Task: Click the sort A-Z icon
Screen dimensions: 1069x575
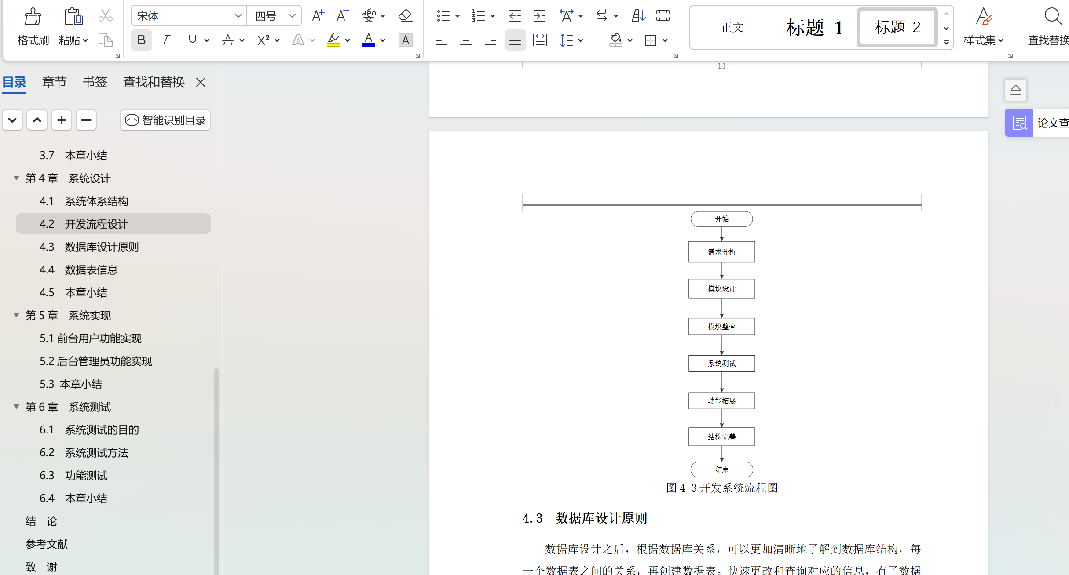Action: coord(638,16)
